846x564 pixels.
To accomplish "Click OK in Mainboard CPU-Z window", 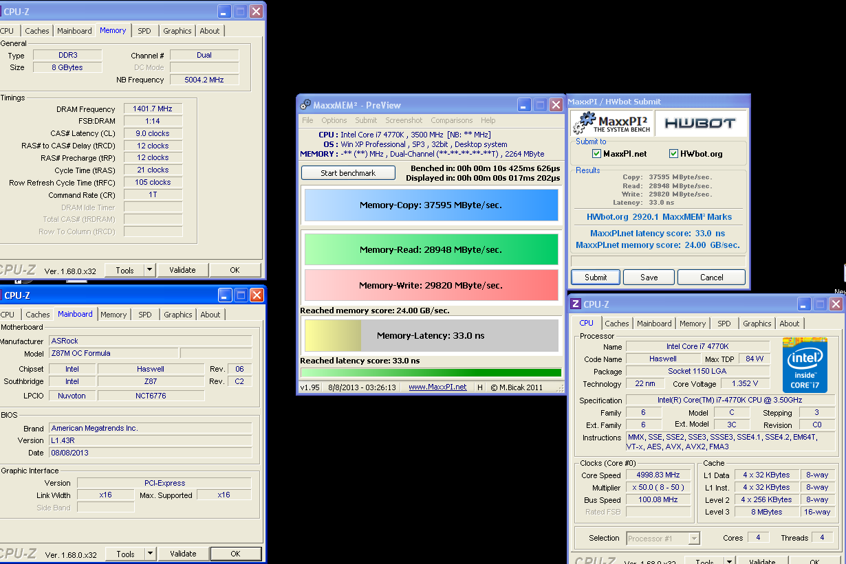I will (235, 554).
